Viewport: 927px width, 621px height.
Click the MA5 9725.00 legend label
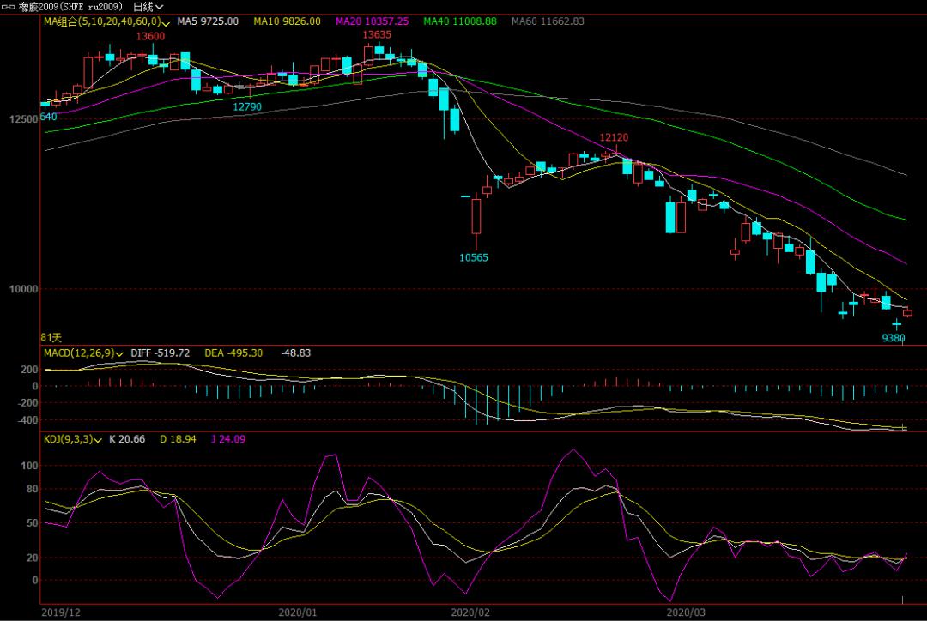[x=208, y=21]
